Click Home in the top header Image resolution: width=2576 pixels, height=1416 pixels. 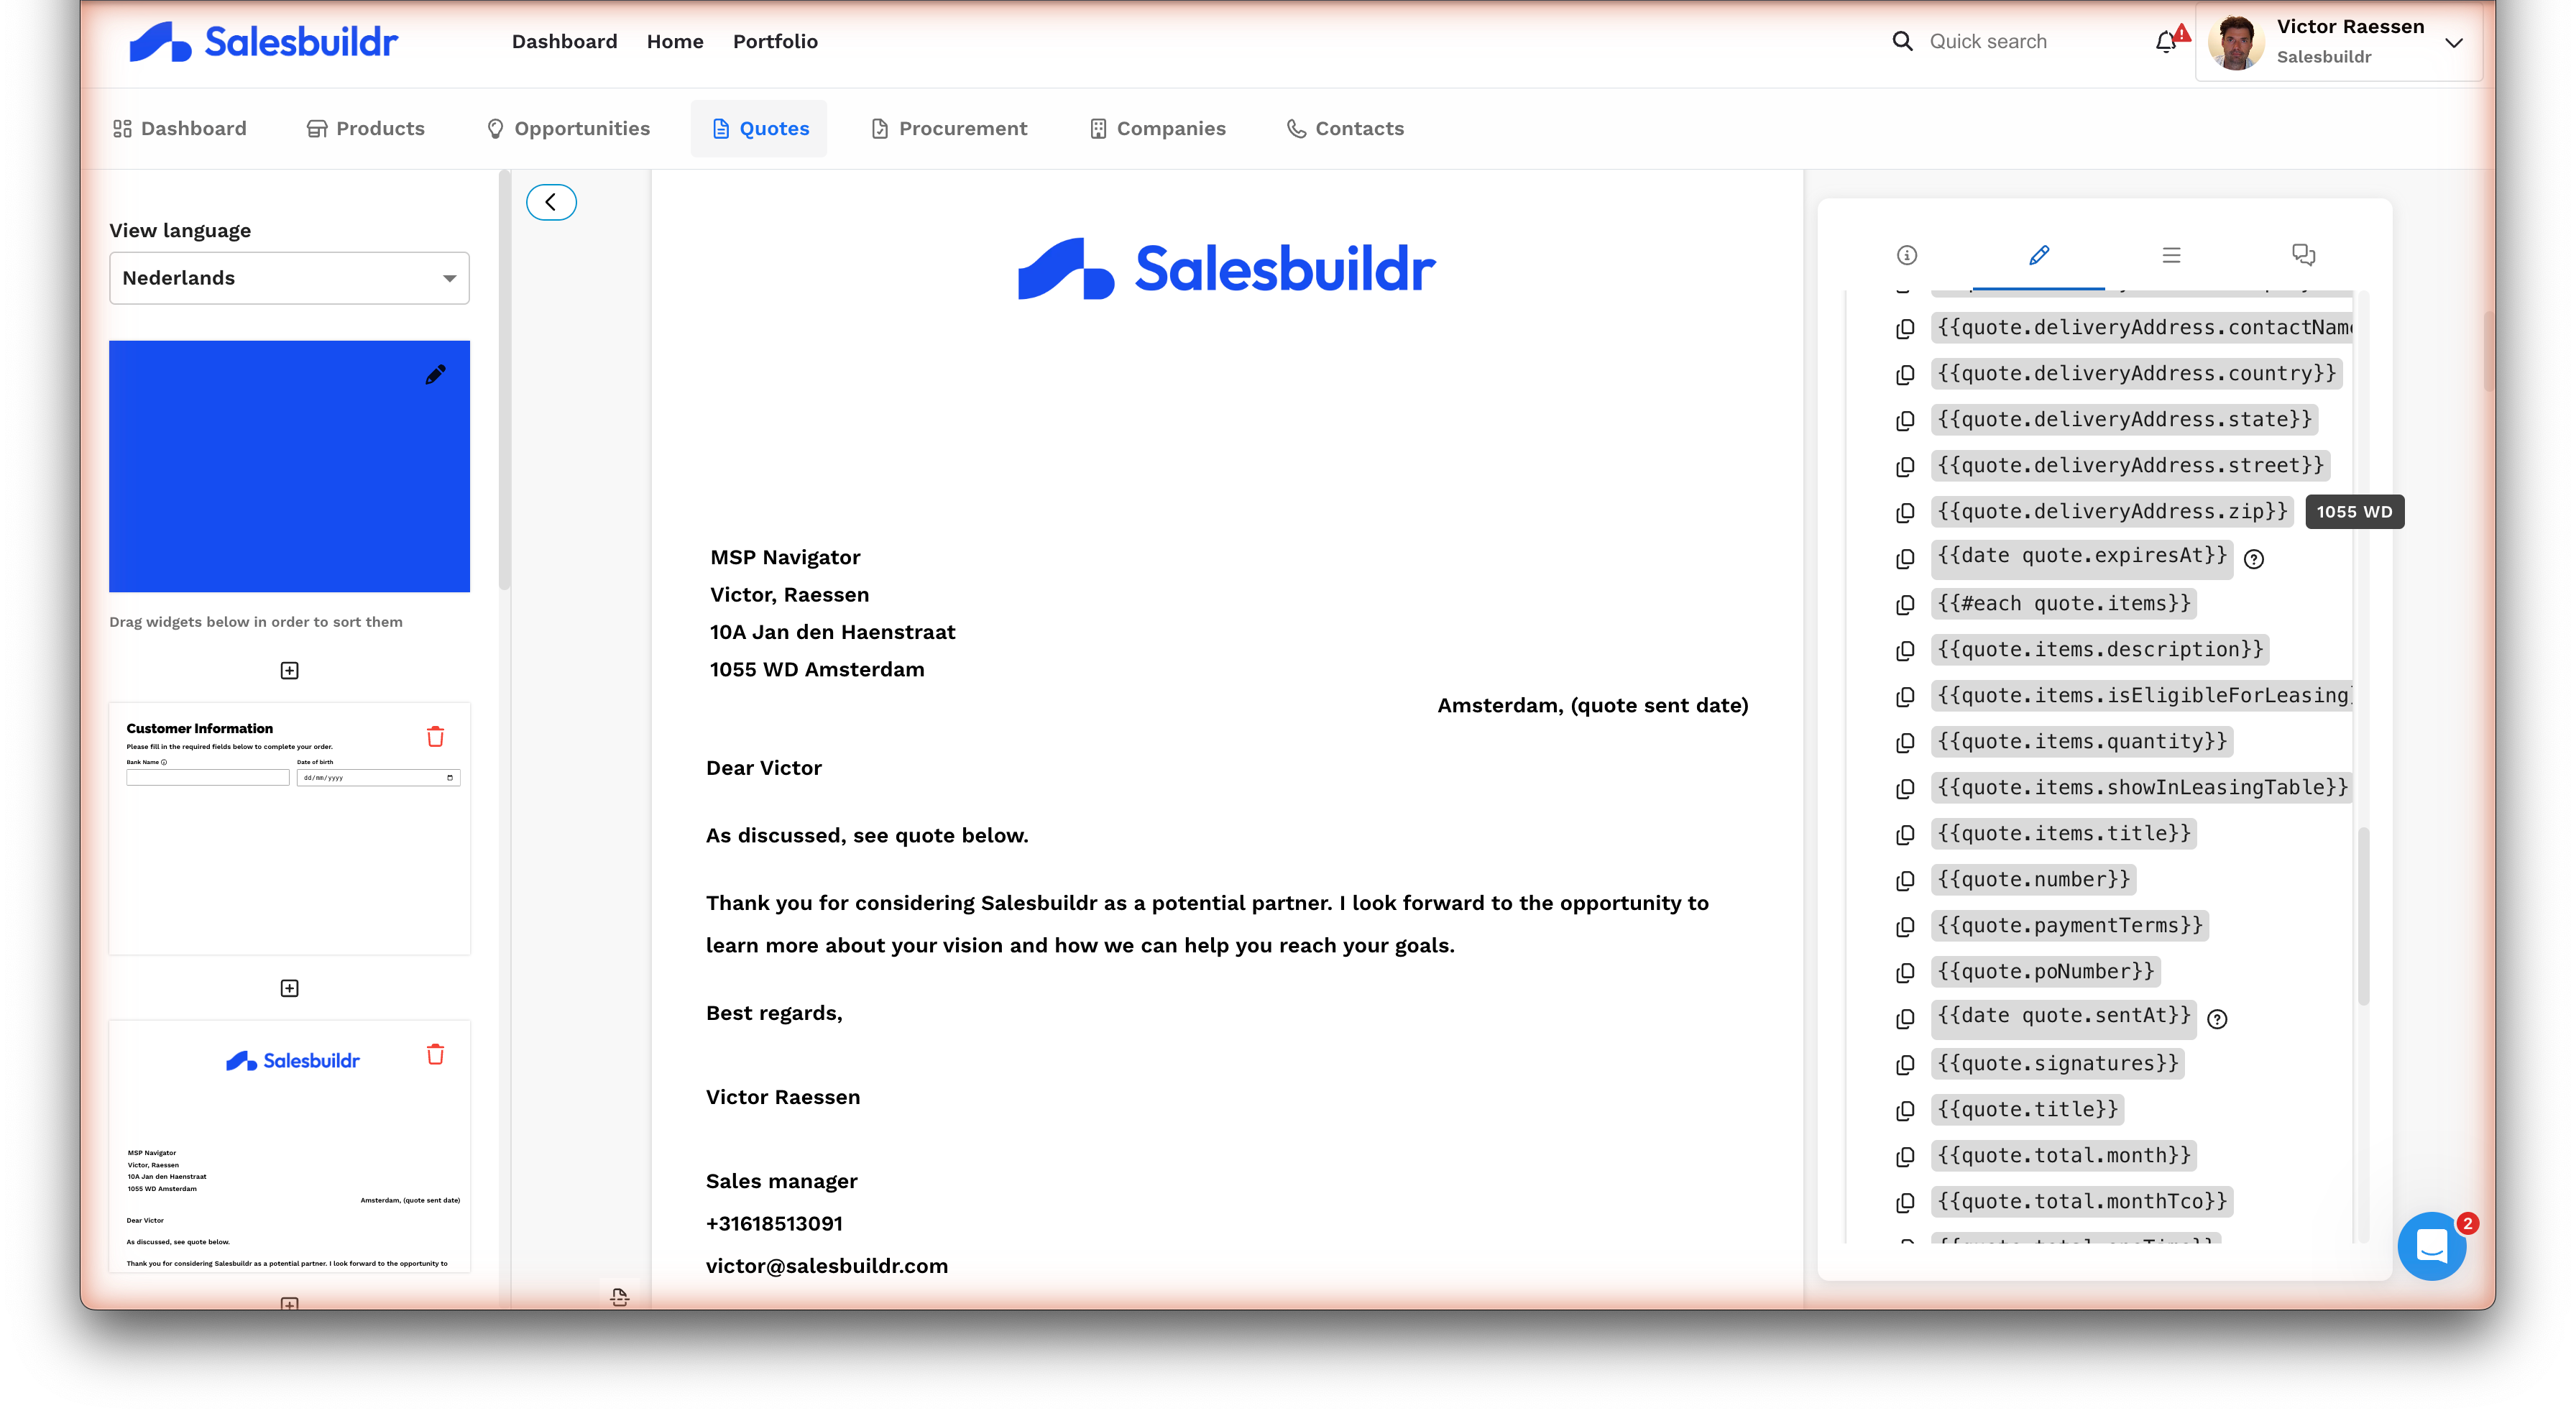coord(675,41)
